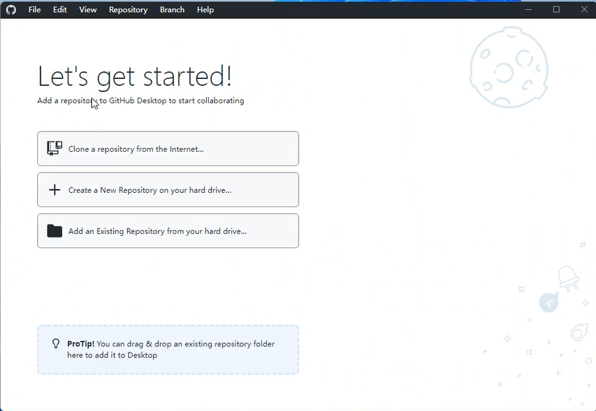This screenshot has width=596, height=411.
Task: Click the clone repository computer icon
Action: click(55, 149)
